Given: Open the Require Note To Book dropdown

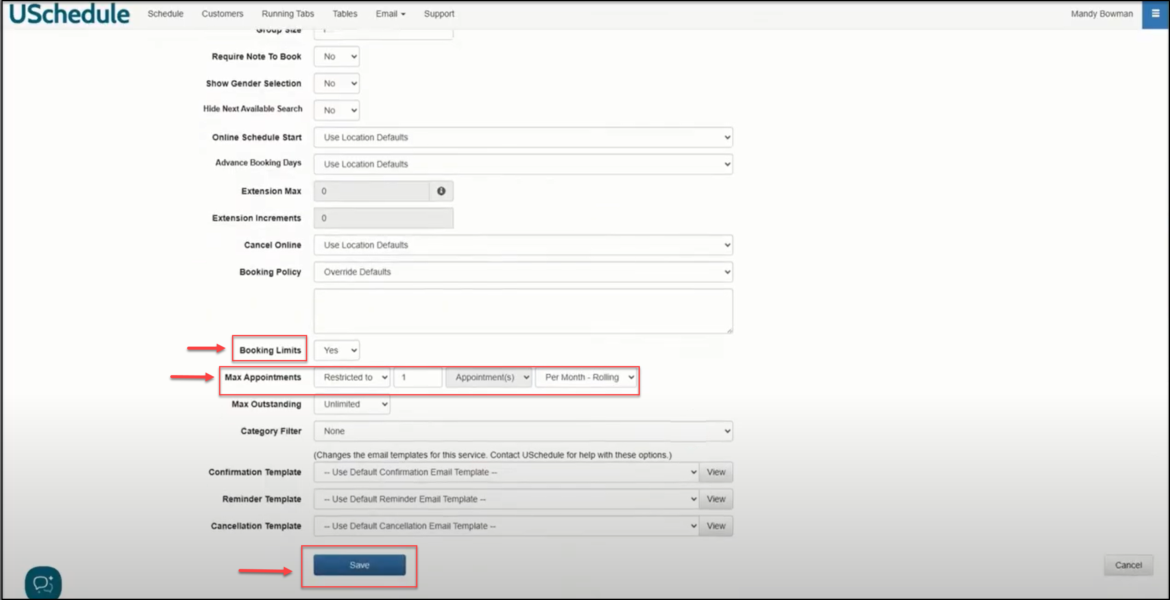Looking at the screenshot, I should coord(337,57).
